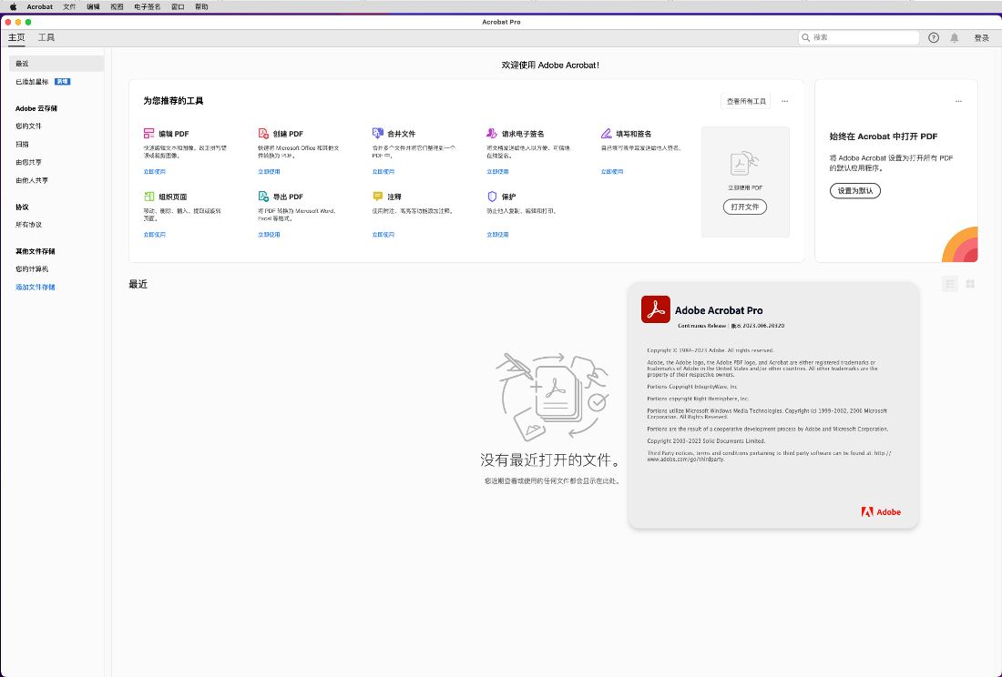Open the 文件 menu in menu bar
Image resolution: width=1002 pixels, height=677 pixels.
click(69, 6)
